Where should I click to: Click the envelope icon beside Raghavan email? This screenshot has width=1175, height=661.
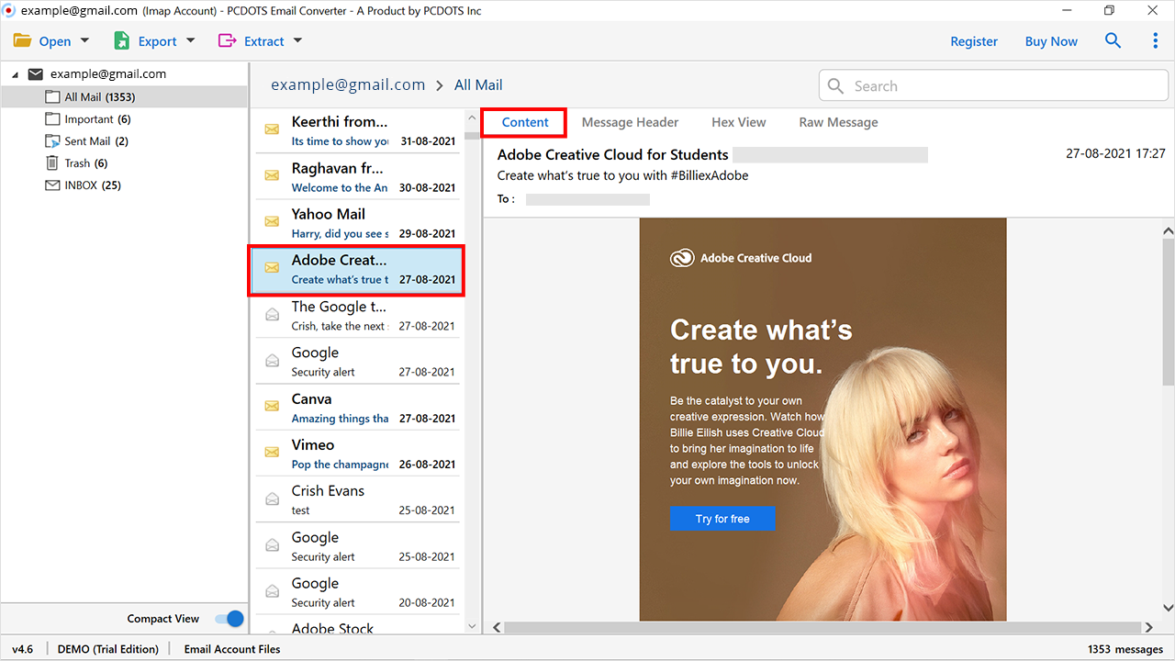[272, 175]
